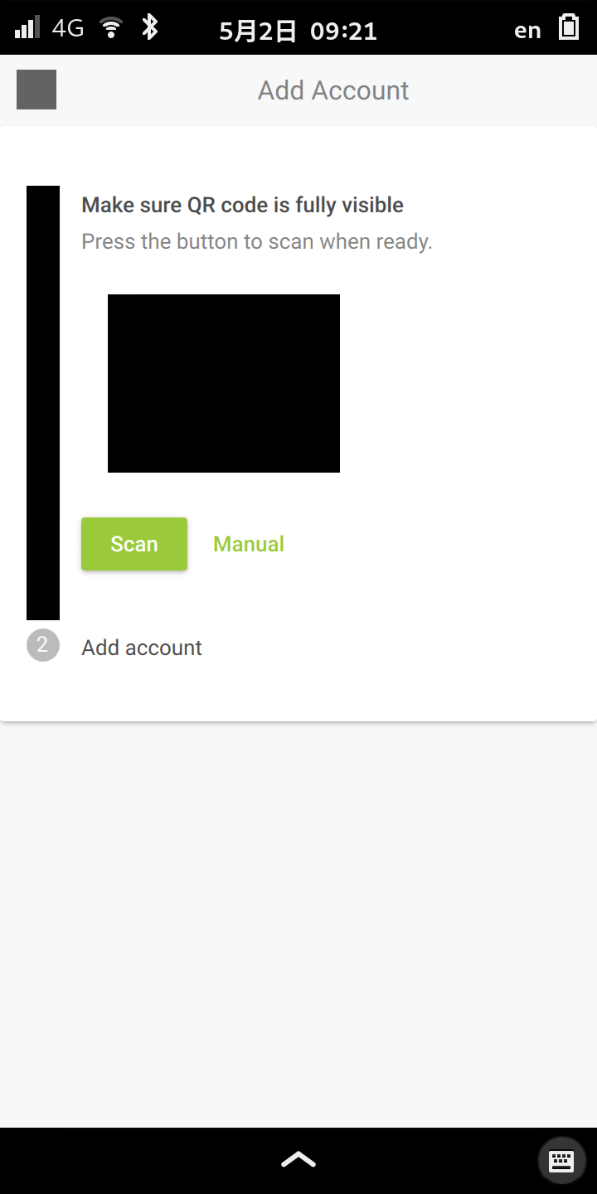This screenshot has width=597, height=1194.
Task: Tap "Press the button to scan when ready" text
Action: tap(257, 242)
